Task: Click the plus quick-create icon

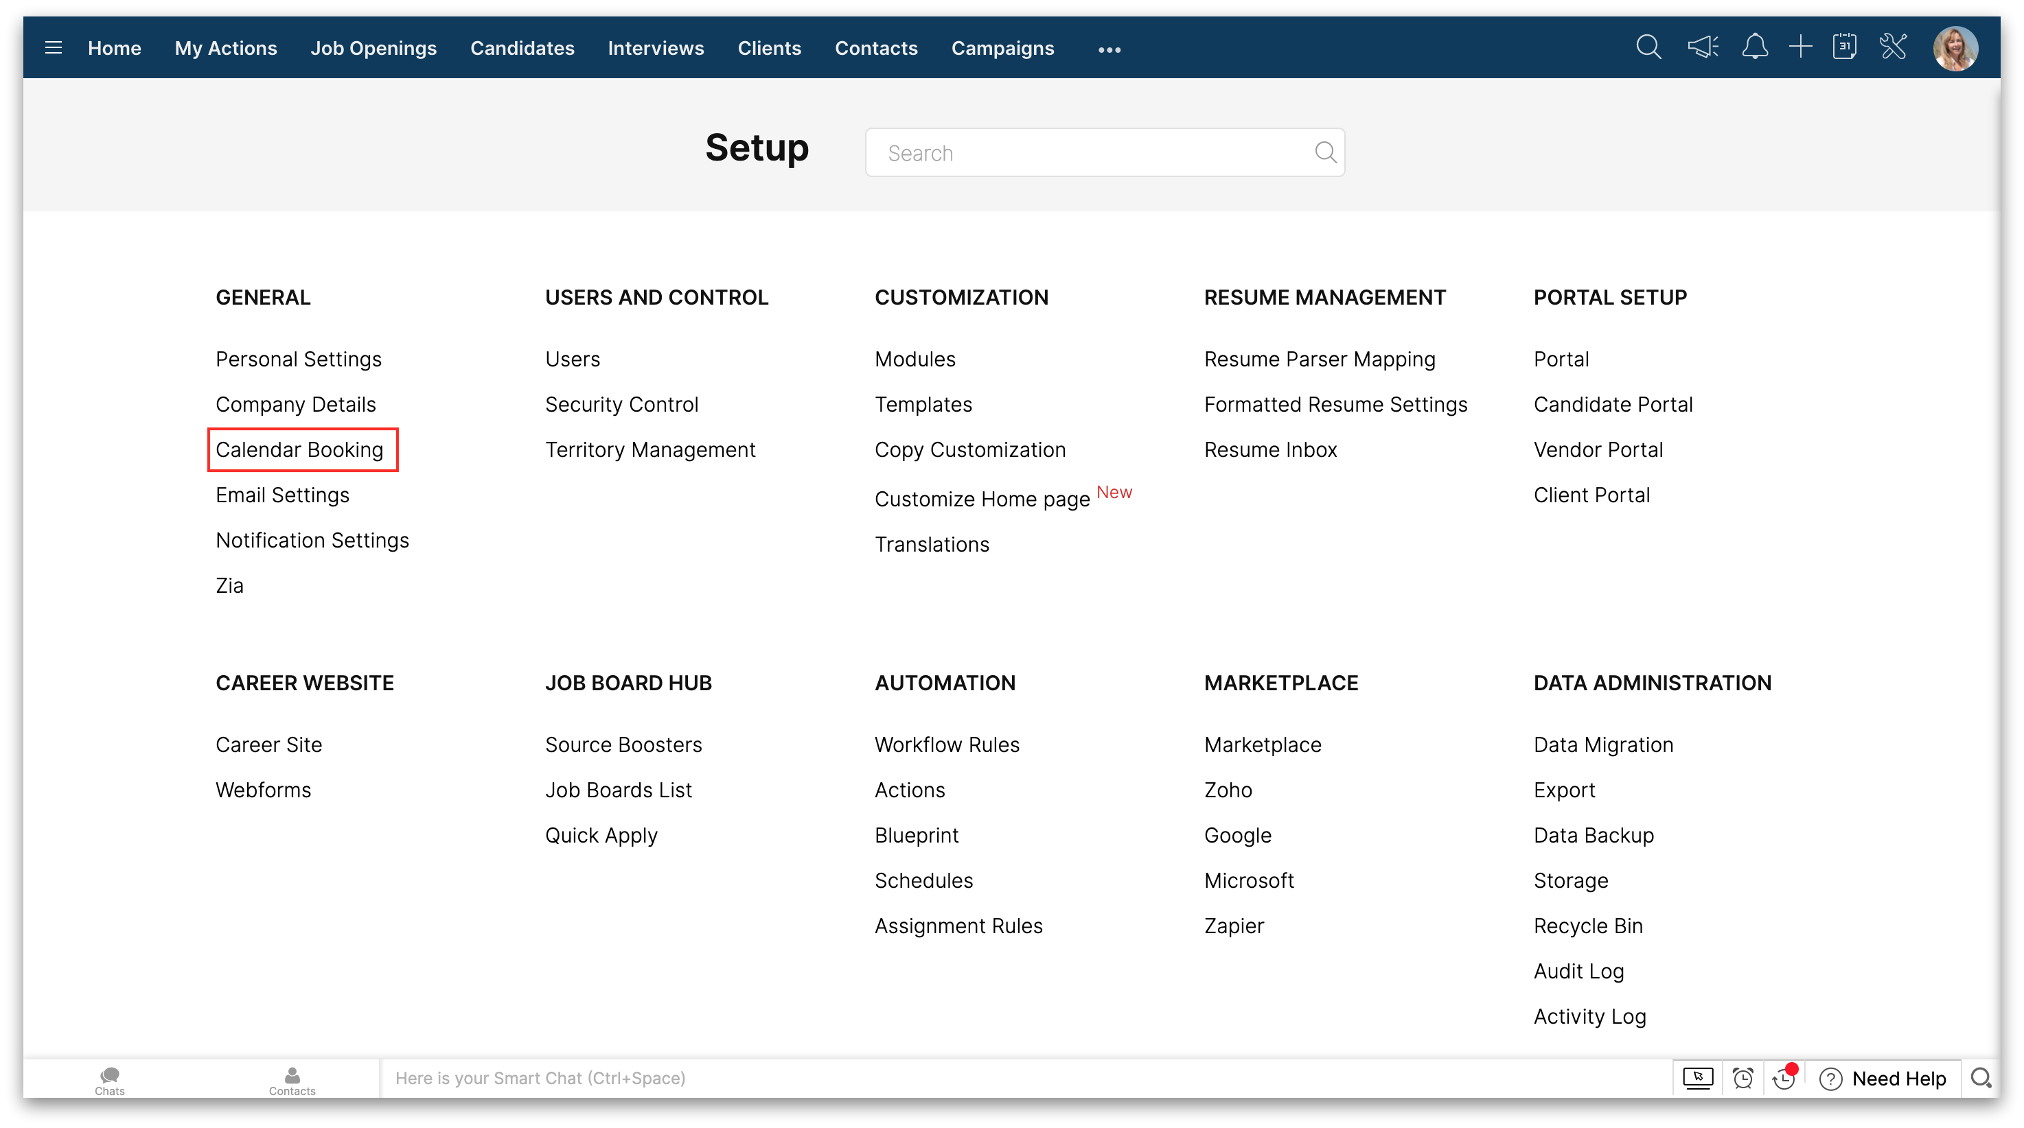Action: 1800,47
